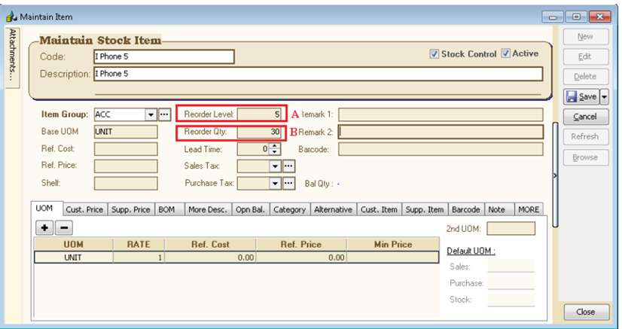Click the ellipsis button beside Purchase Tax
Viewport: 622px width, 329px height.
(288, 183)
